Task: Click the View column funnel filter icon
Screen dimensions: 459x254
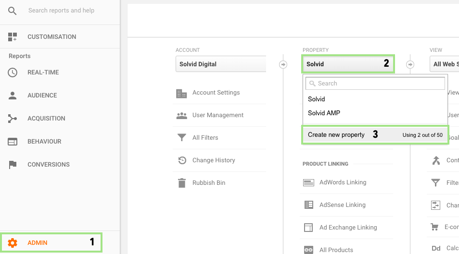Action: point(435,182)
